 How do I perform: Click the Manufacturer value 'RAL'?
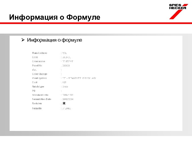click(x=65, y=53)
